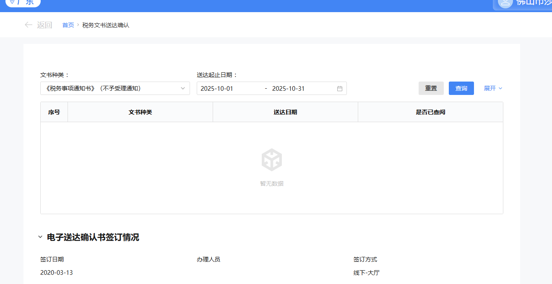Click the back arrow icon next to 返回

(29, 25)
